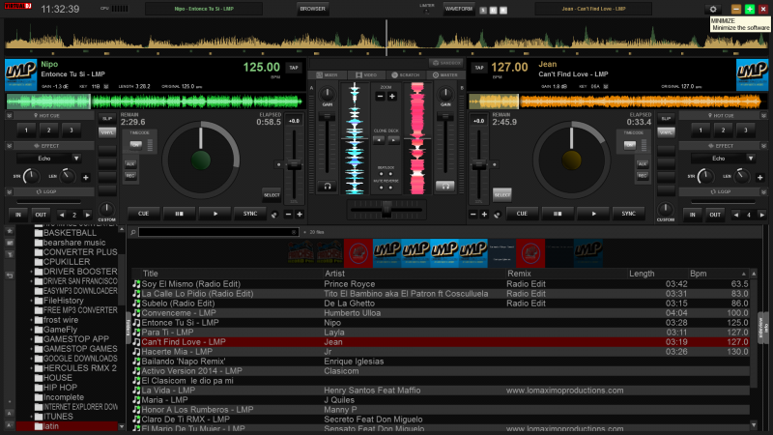Click the crossfader slider in the mixer
773x435 pixels.
[386, 208]
